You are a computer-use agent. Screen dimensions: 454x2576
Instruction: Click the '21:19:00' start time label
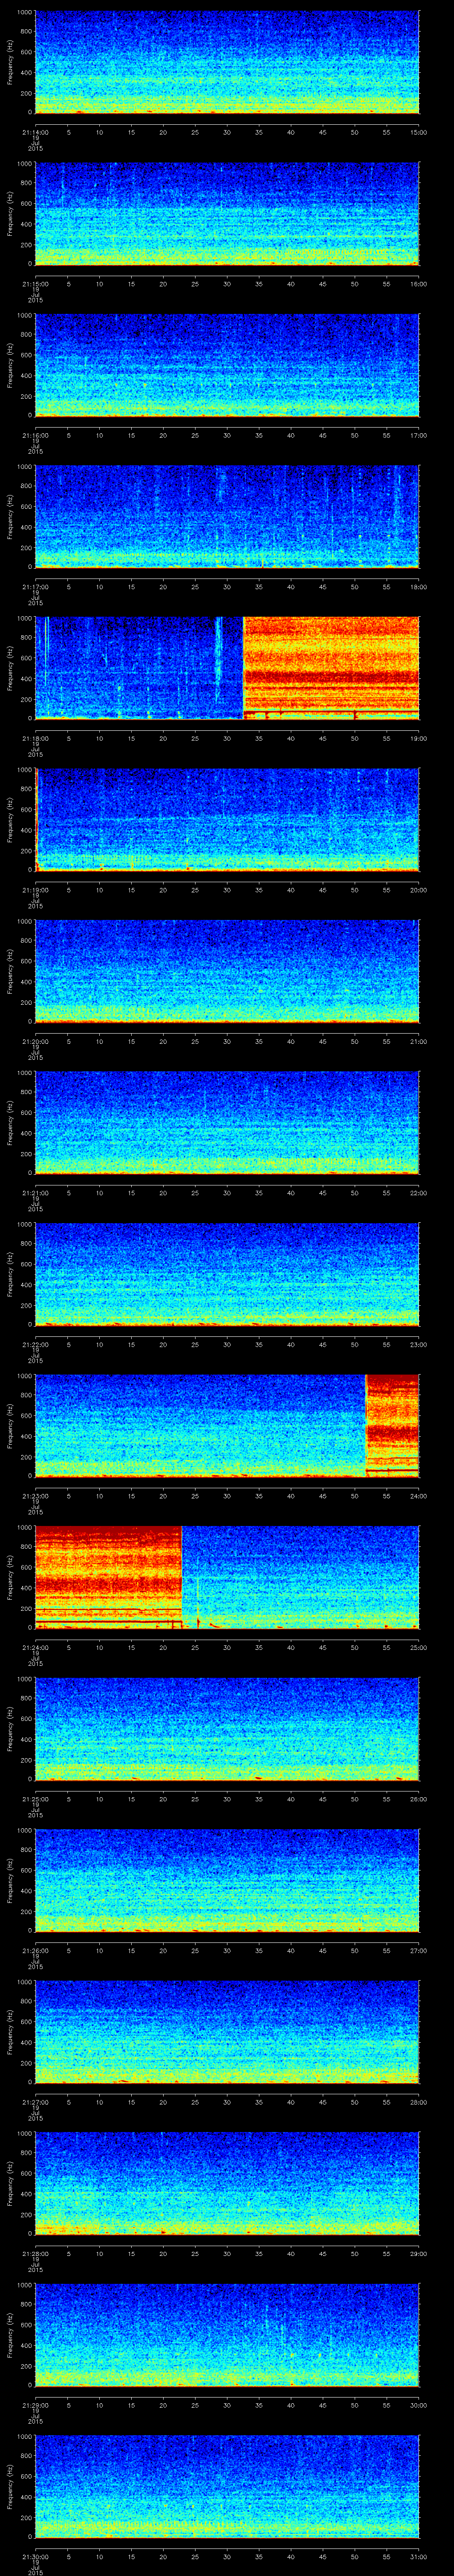pos(35,890)
